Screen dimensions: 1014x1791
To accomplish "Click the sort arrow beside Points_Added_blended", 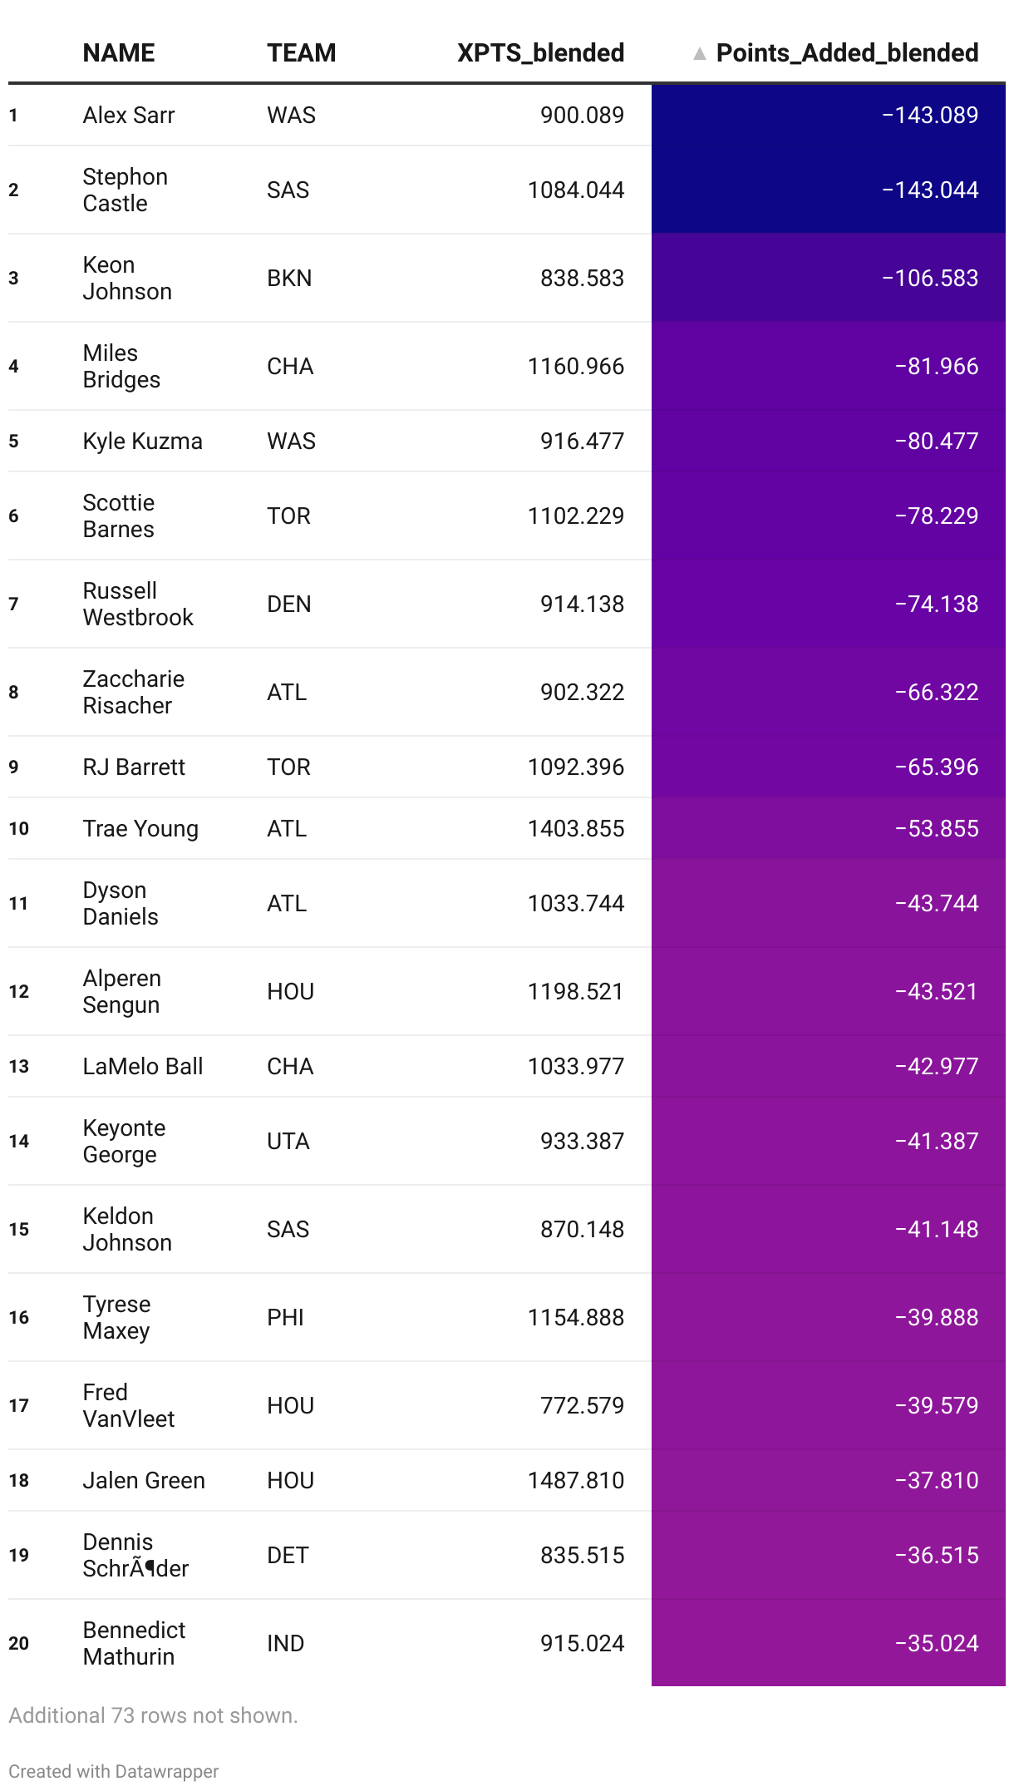I will pyautogui.click(x=699, y=54).
